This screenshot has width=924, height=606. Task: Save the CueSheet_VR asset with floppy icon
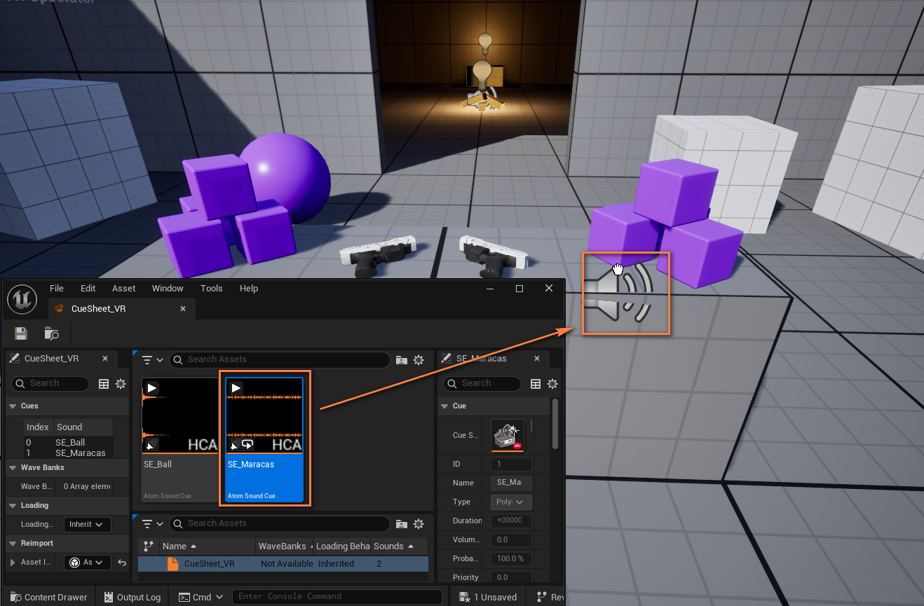coord(21,333)
